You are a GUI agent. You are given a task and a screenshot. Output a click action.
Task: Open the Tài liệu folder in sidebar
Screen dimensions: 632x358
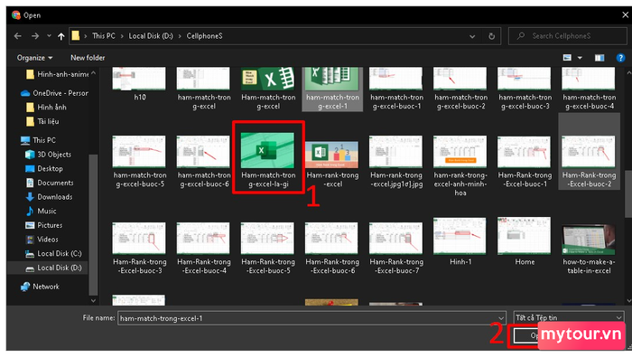point(42,121)
